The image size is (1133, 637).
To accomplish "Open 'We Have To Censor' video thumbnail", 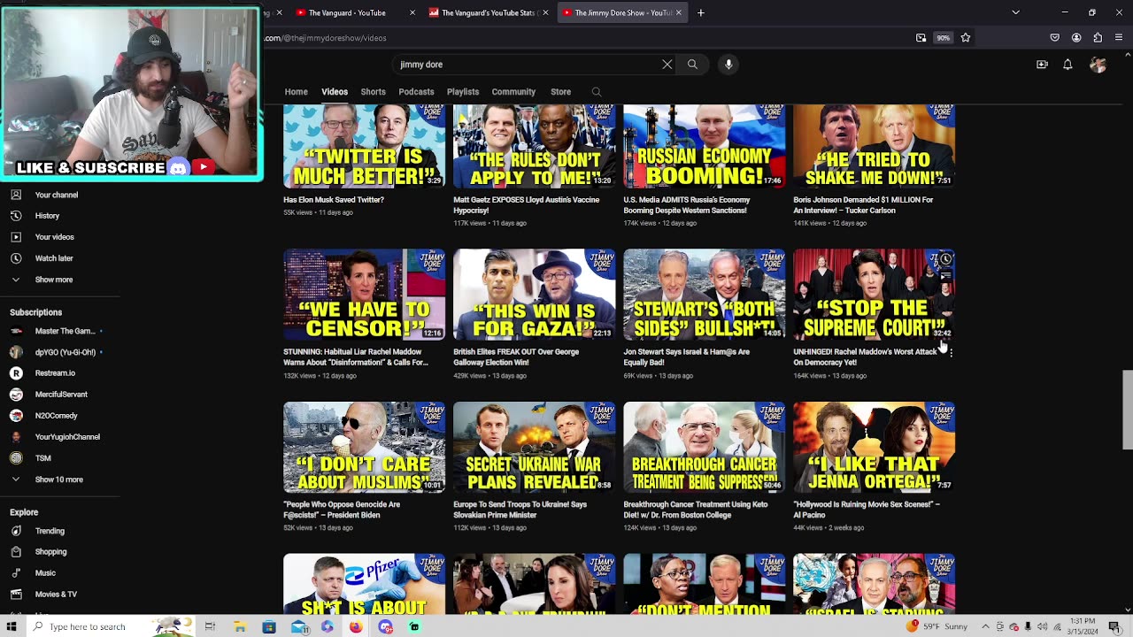I will (x=364, y=295).
